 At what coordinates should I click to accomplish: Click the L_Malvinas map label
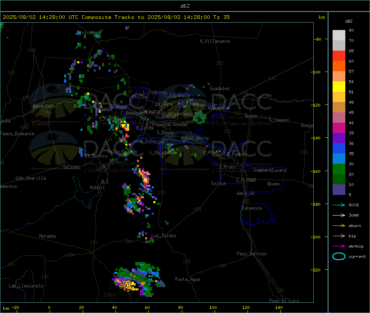pyautogui.click(x=162, y=153)
